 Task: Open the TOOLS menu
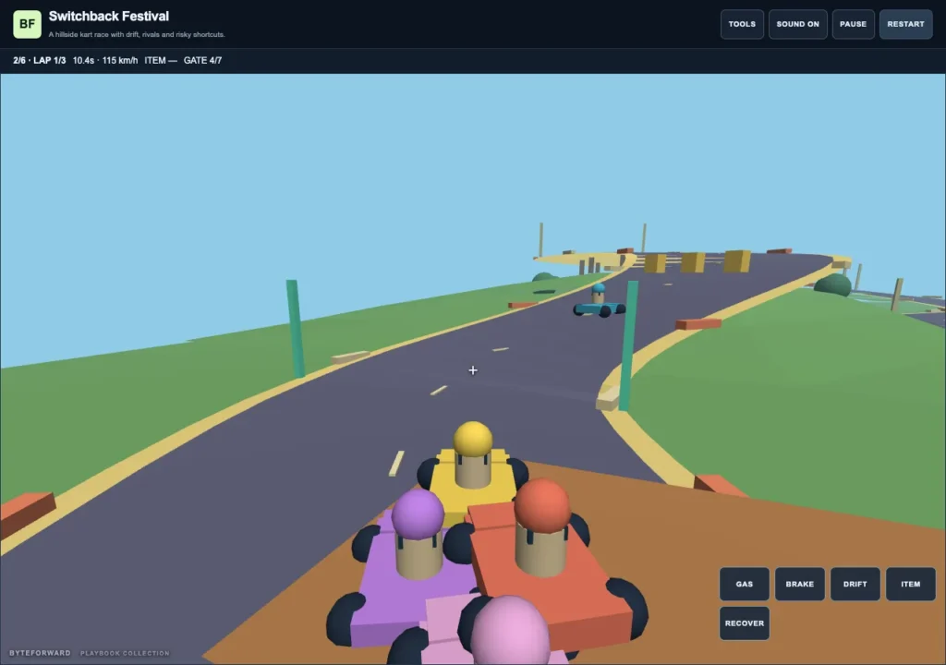pyautogui.click(x=742, y=24)
